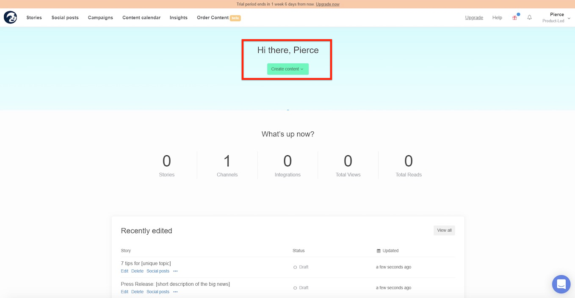This screenshot has width=575, height=298.
Task: Click the View all button
Action: point(444,230)
